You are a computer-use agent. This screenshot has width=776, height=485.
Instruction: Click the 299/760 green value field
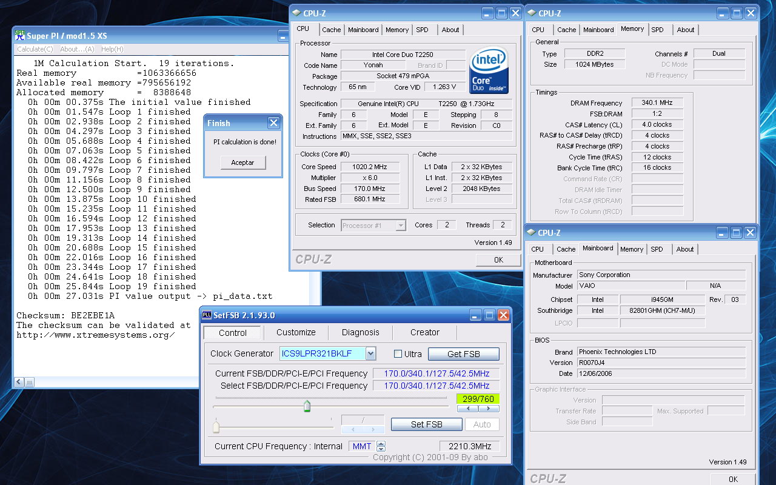tap(478, 399)
